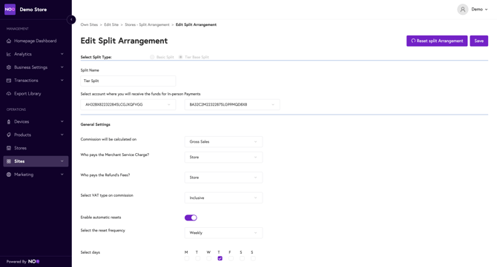The image size is (497, 267).
Task: Click the Export Library cloud icon
Action: 9,93
